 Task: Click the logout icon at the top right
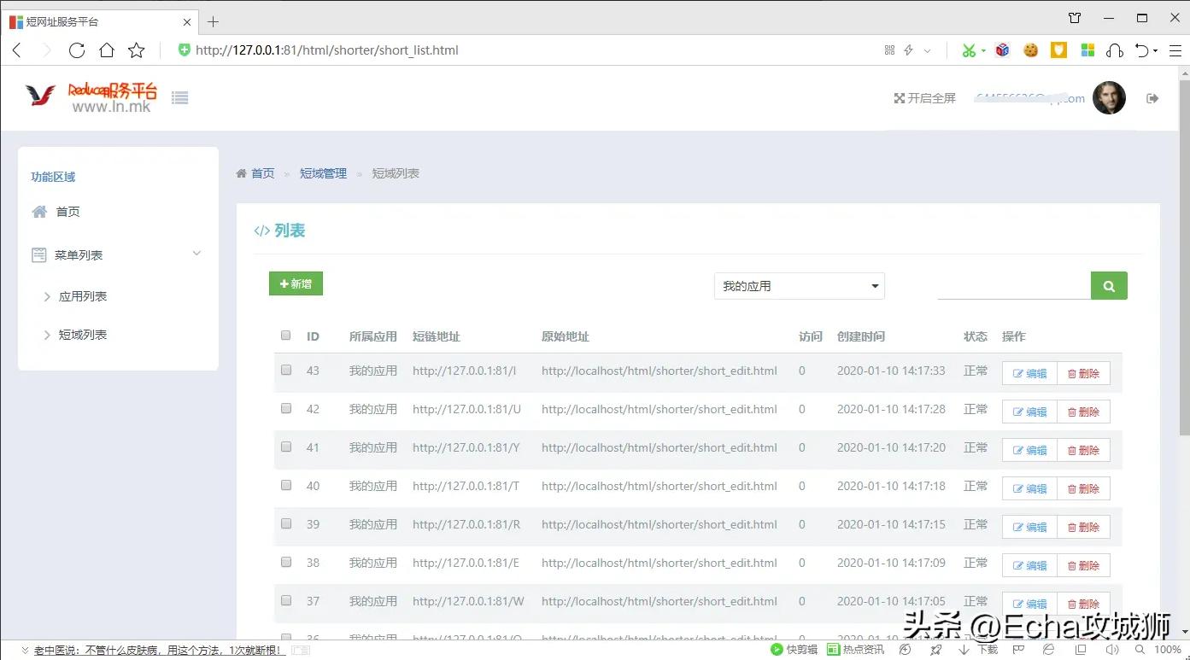point(1152,97)
